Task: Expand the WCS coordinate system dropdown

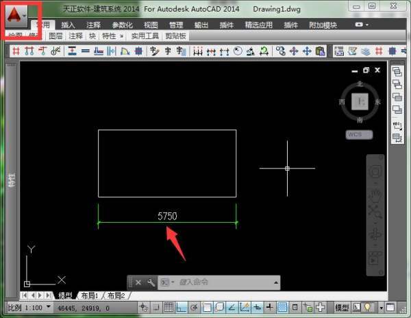Action: tap(359, 135)
